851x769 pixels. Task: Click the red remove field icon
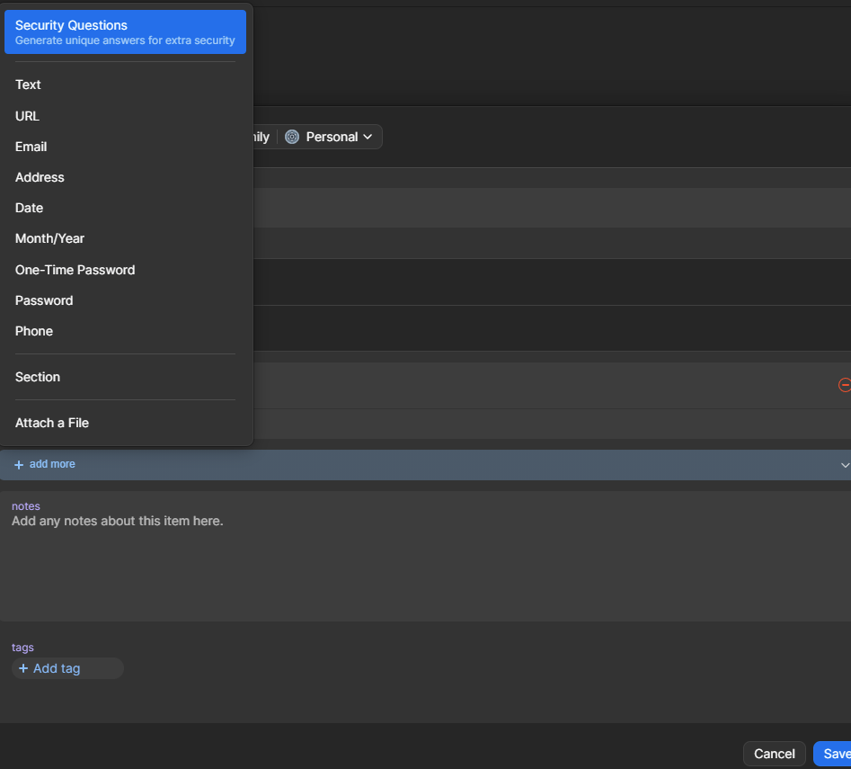[844, 385]
